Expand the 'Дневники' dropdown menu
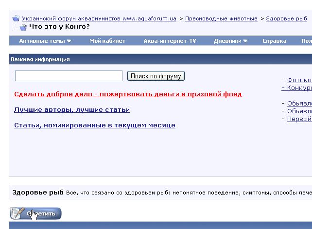The height and width of the screenshot is (229, 312). [x=231, y=41]
